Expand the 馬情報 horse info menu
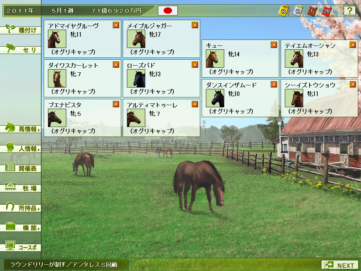This screenshot has width=361, height=271. point(20,128)
